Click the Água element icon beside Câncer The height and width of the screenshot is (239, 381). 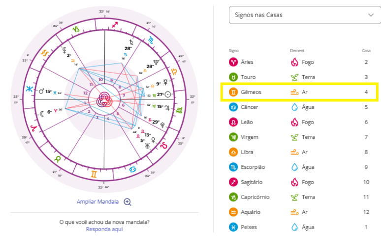pyautogui.click(x=295, y=107)
